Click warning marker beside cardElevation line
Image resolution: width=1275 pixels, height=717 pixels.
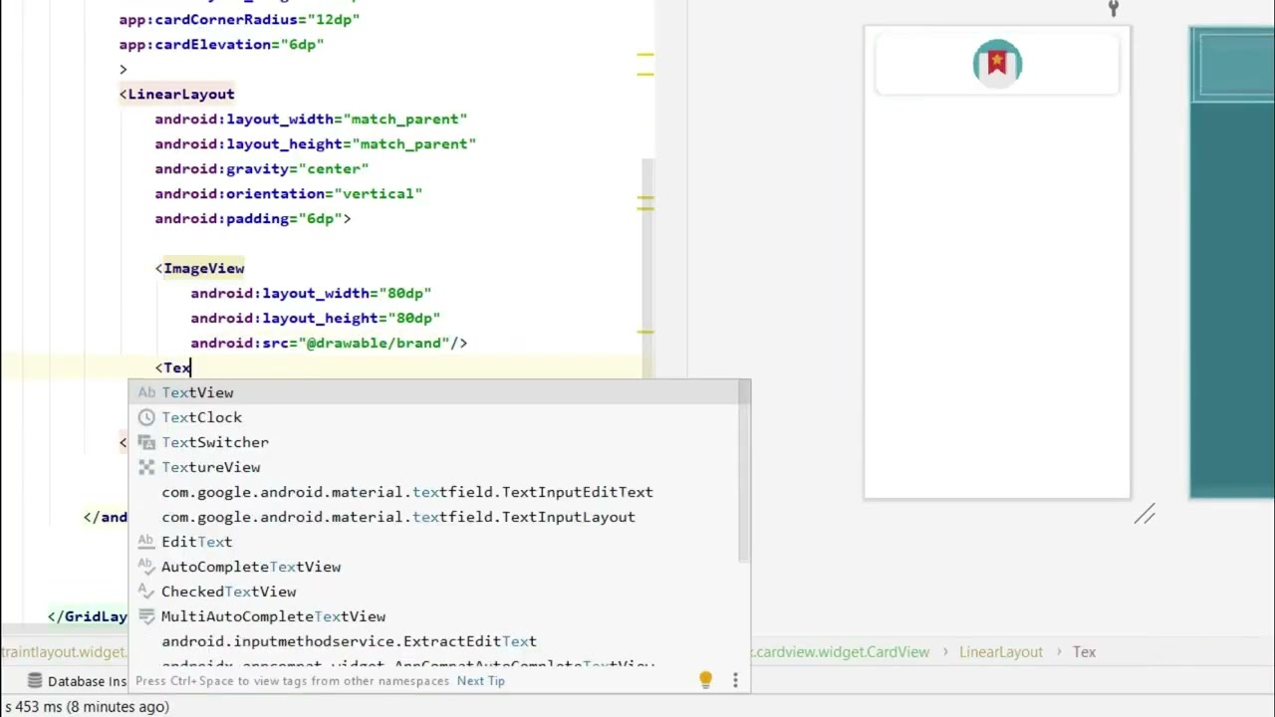point(645,53)
